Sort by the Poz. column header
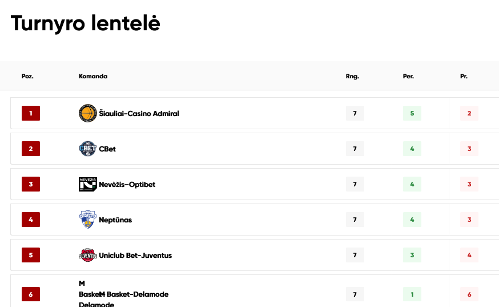The width and height of the screenshot is (499, 307). coord(27,76)
